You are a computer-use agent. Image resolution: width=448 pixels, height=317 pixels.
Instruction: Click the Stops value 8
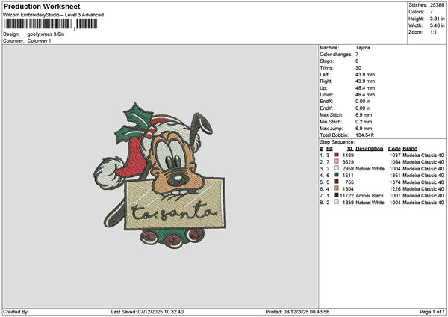(357, 61)
